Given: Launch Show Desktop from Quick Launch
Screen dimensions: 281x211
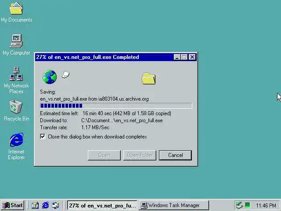Looking at the screenshot, I should (35, 205).
